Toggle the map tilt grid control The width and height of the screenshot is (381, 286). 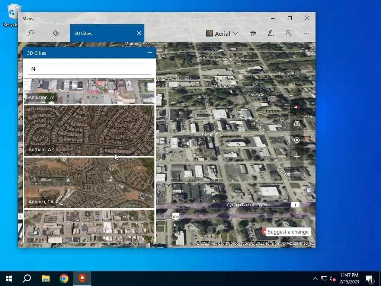pyautogui.click(x=297, y=124)
